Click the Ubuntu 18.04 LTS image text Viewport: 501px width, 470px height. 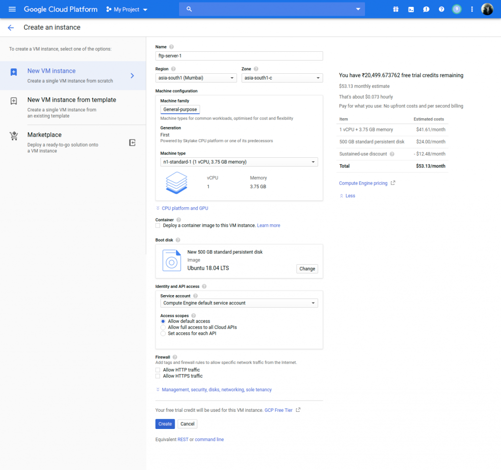[208, 268]
